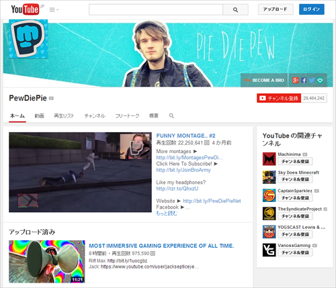Open the チャンネル tab

(x=95, y=115)
